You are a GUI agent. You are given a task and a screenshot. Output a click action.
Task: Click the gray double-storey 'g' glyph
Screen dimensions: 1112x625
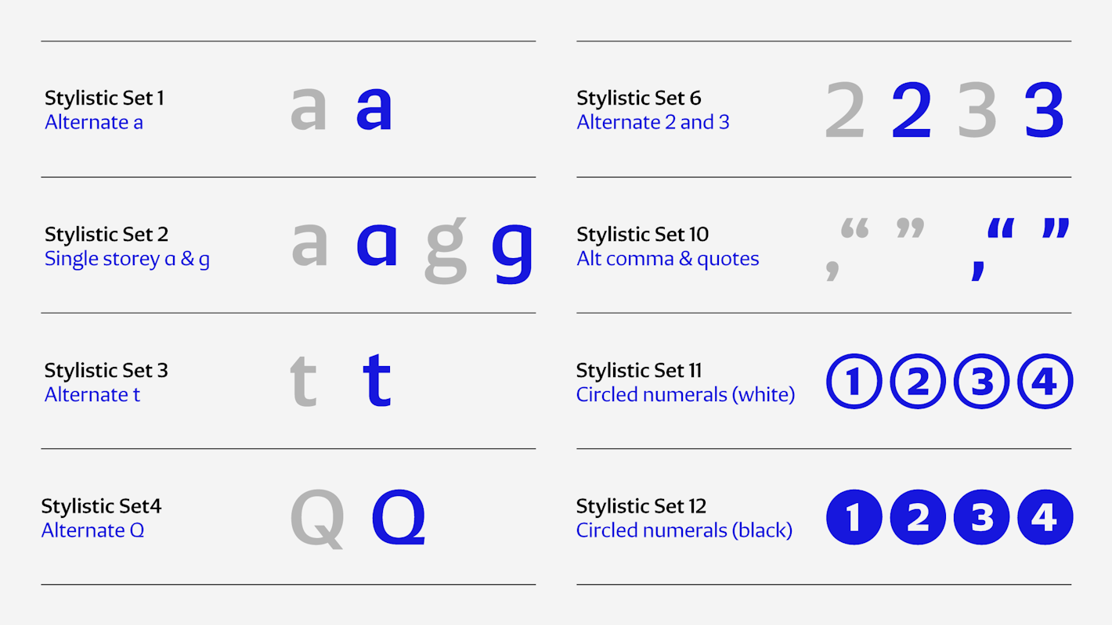click(446, 250)
